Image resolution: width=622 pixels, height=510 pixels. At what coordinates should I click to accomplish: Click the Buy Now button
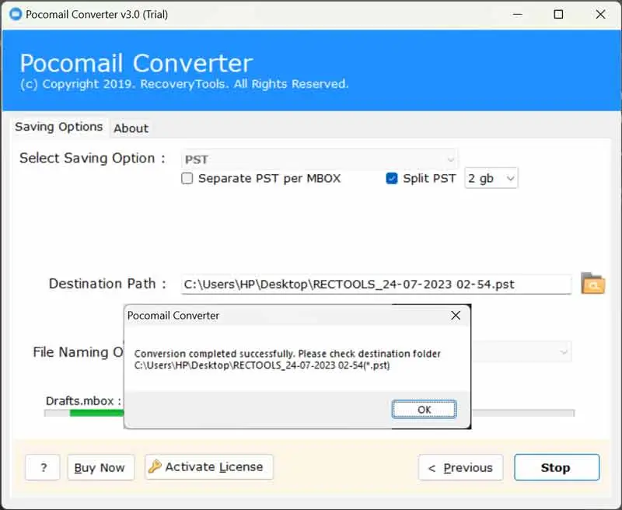pos(100,467)
